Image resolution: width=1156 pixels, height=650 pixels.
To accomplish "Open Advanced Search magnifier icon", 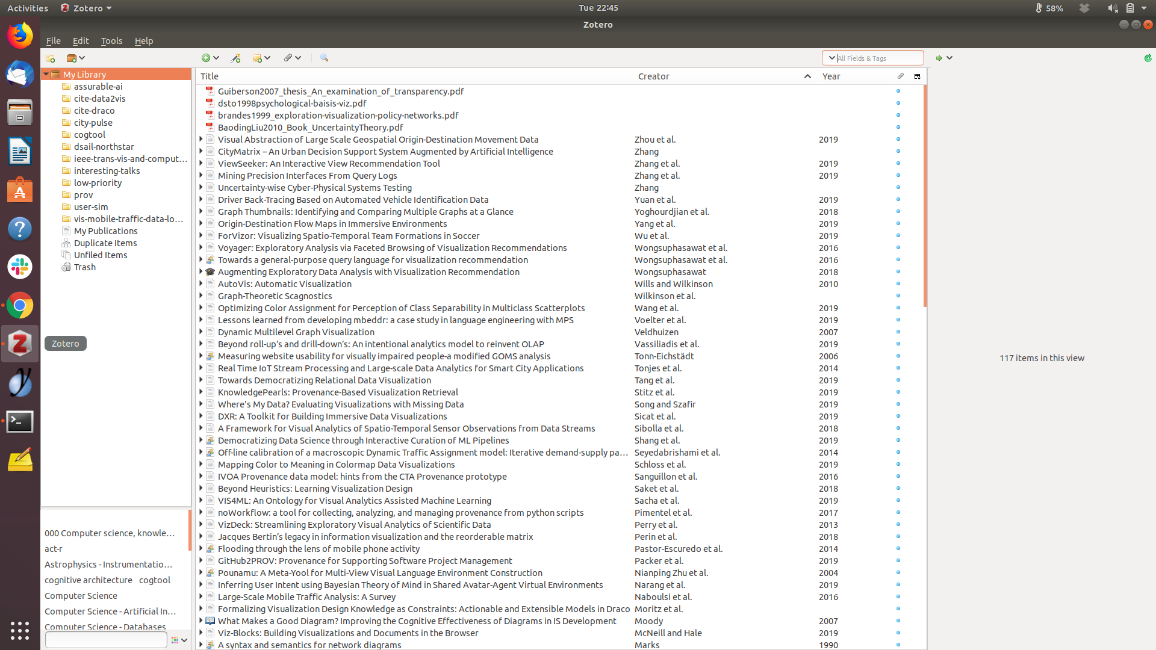I will click(x=324, y=58).
